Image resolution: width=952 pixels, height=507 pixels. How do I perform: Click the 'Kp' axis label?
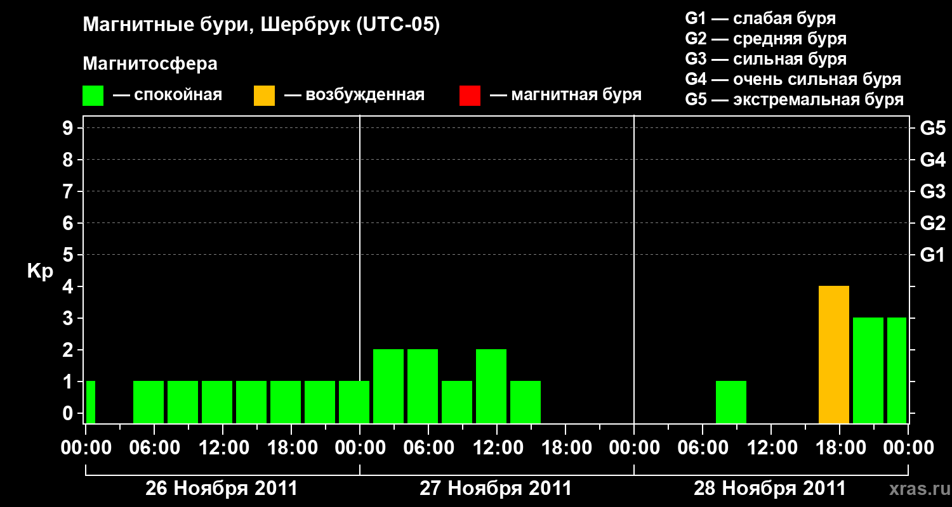[x=40, y=272]
